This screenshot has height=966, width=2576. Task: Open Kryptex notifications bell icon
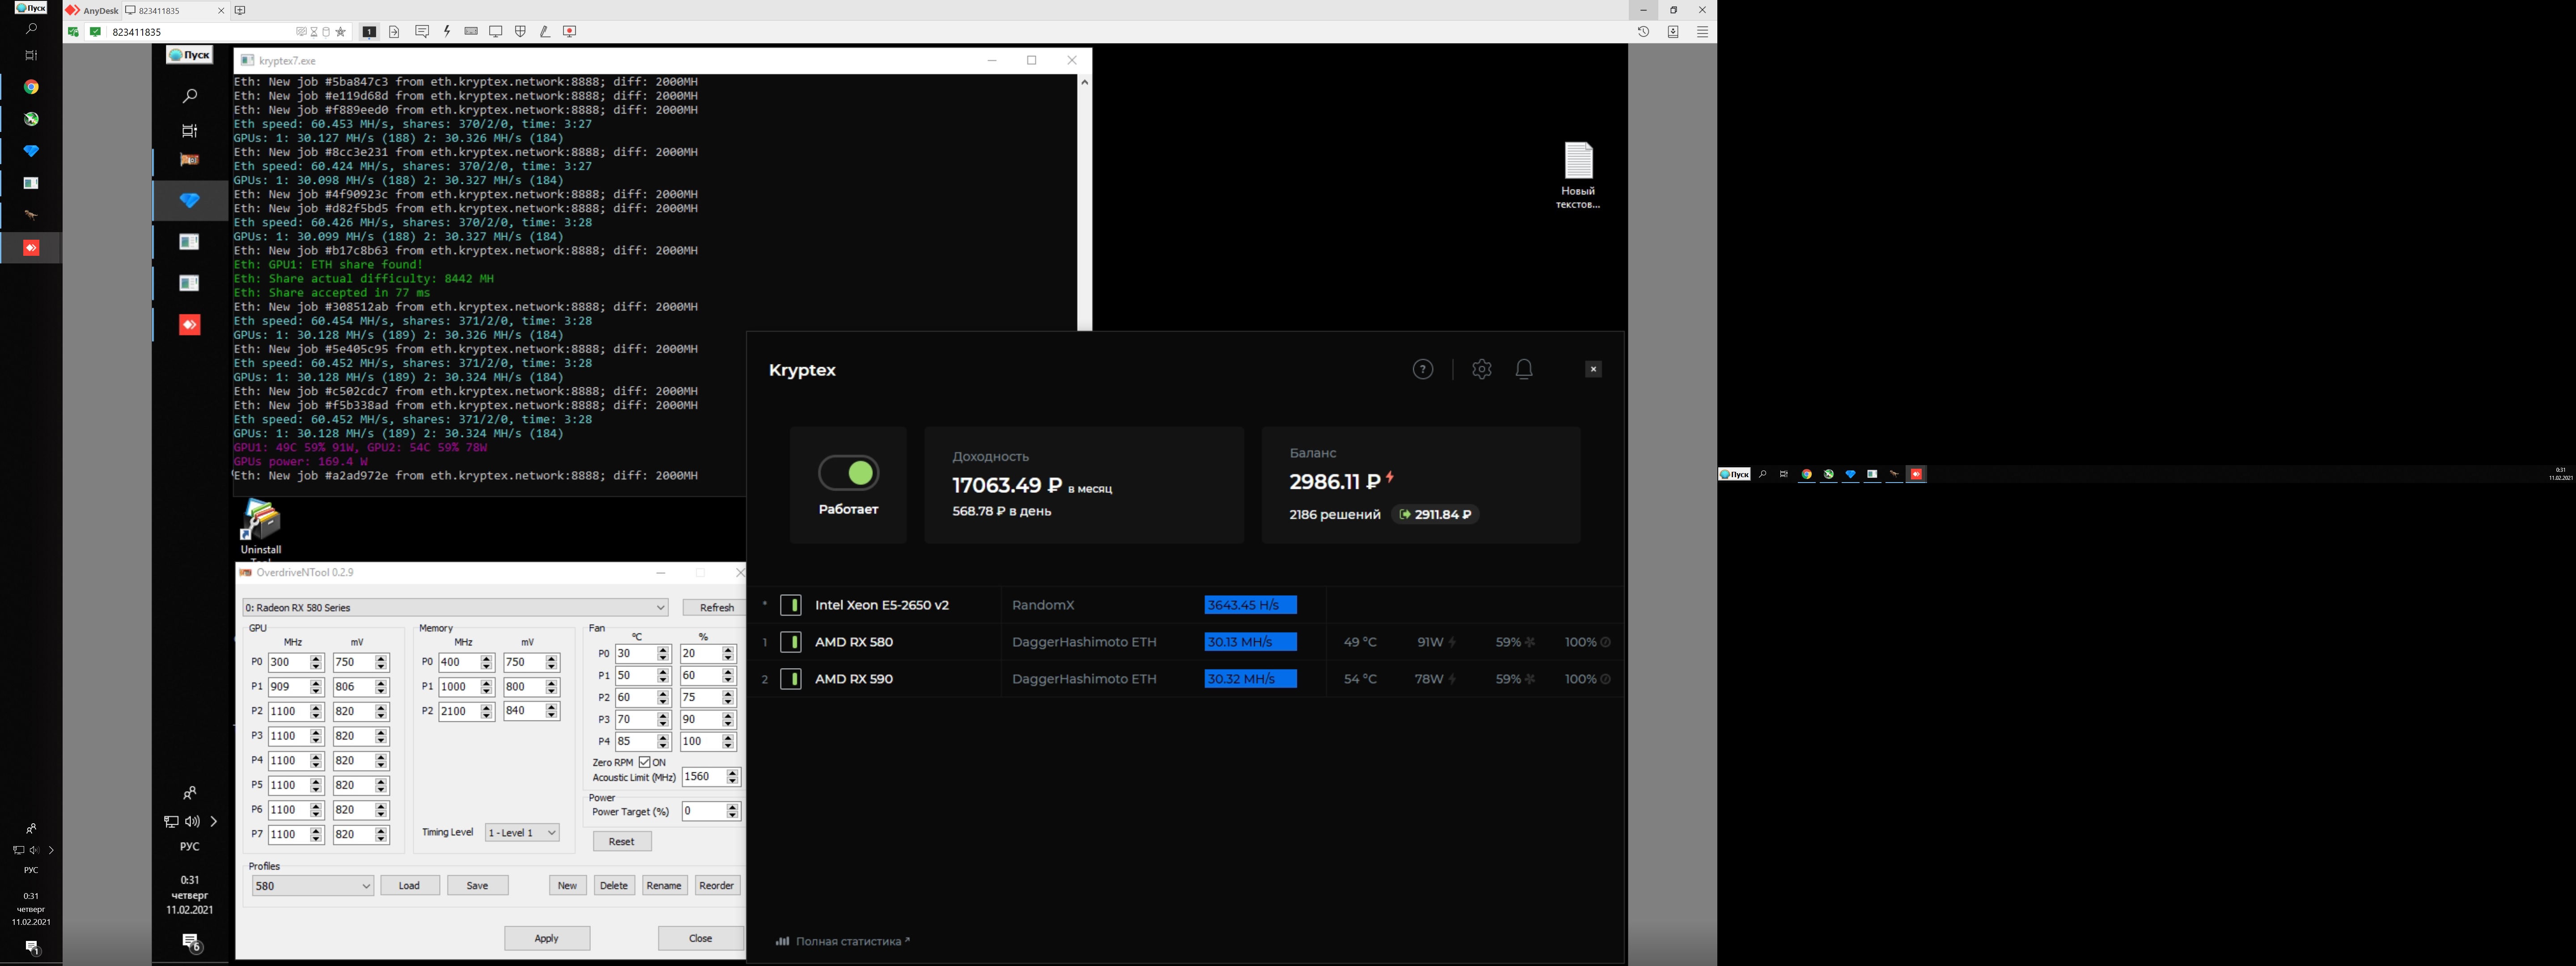tap(1524, 369)
